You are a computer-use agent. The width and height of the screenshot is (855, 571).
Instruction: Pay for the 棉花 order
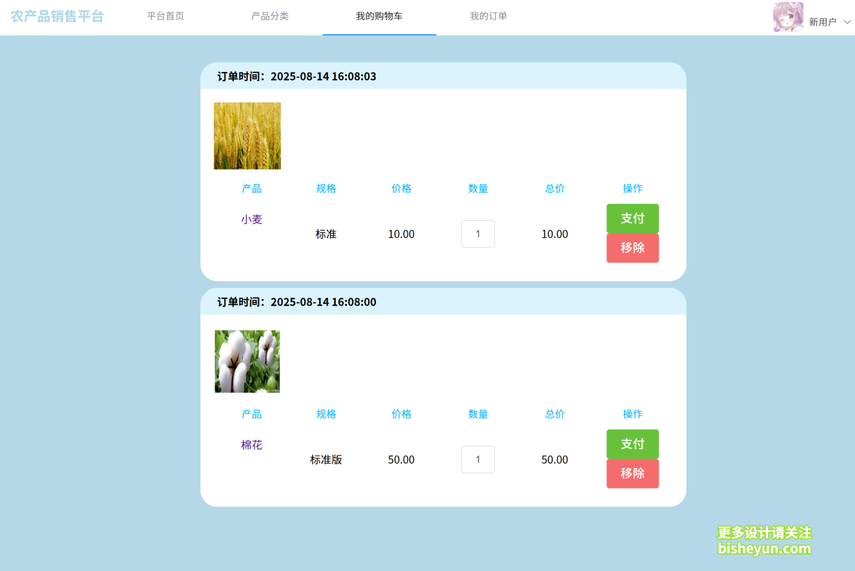(632, 444)
